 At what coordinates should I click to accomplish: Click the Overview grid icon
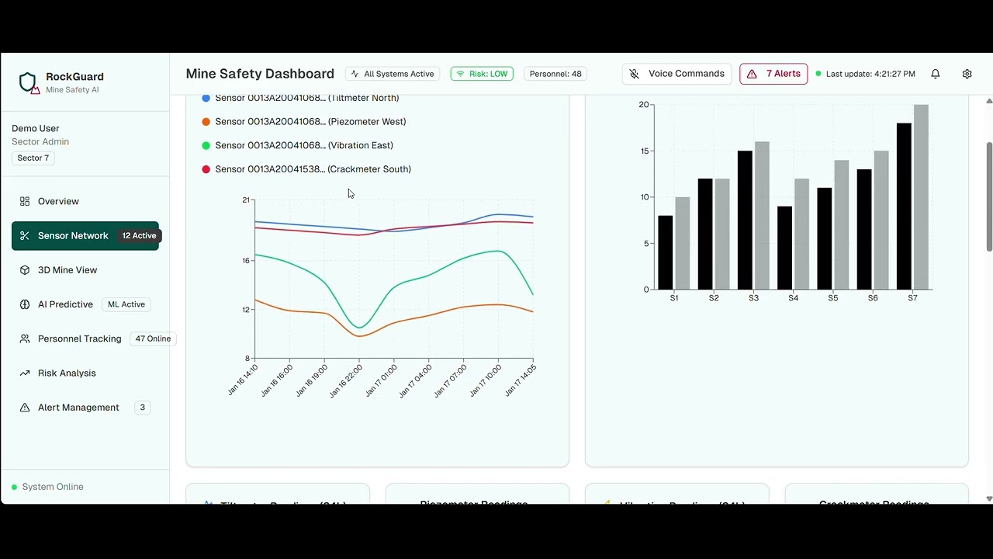[25, 201]
